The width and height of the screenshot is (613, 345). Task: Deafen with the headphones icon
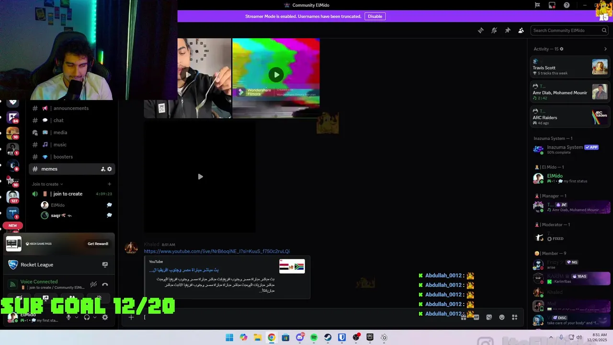click(x=87, y=317)
